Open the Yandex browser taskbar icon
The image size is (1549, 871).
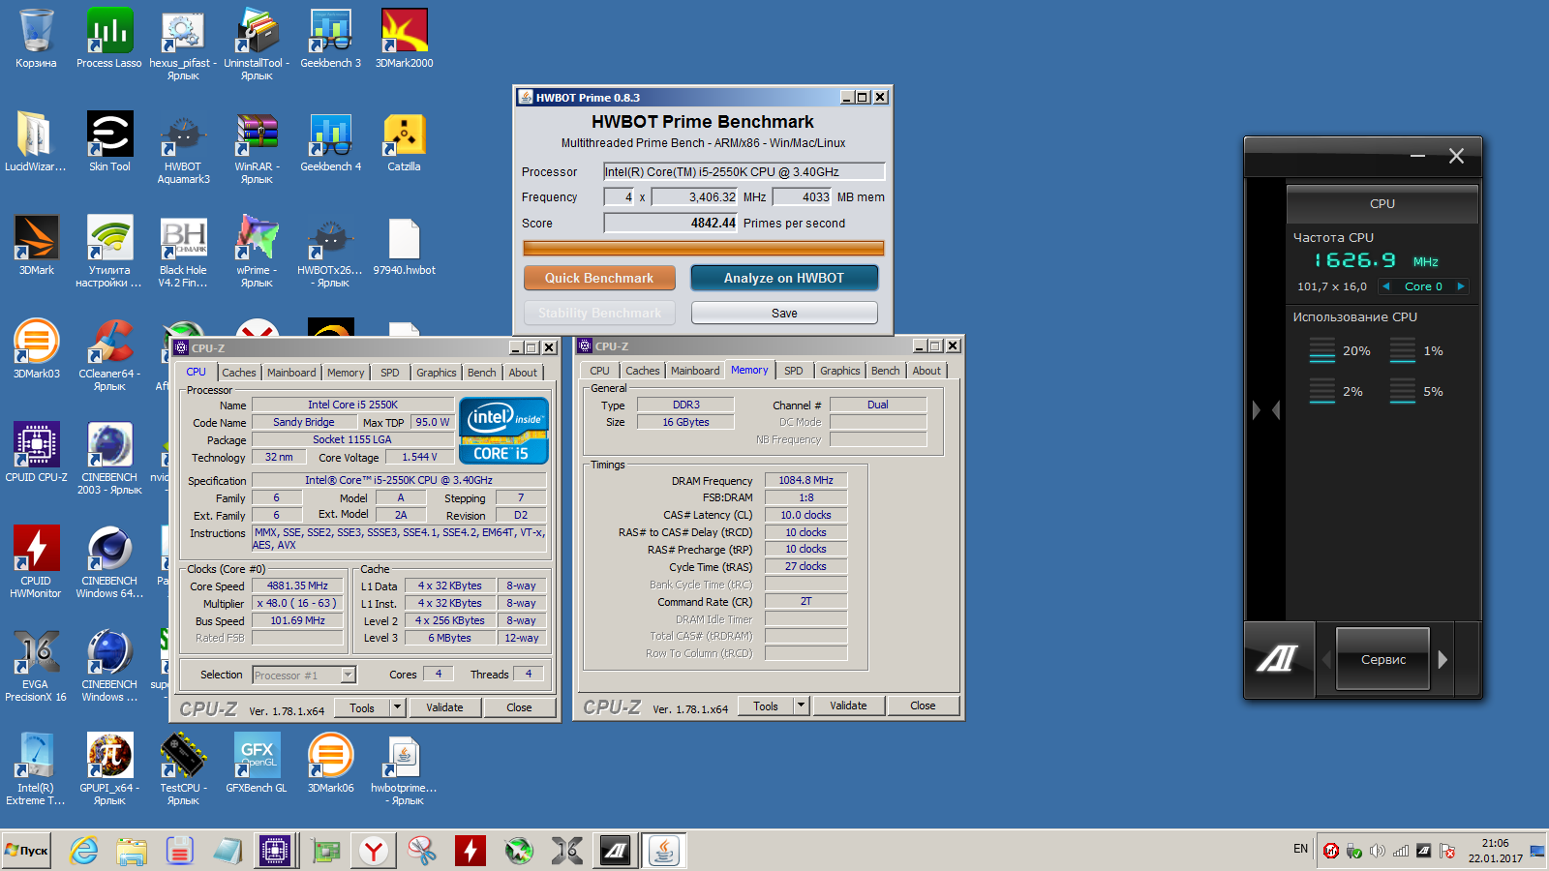374,851
